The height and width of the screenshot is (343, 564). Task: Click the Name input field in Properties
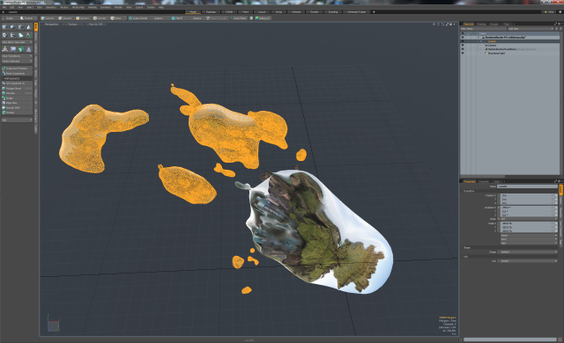(527, 186)
